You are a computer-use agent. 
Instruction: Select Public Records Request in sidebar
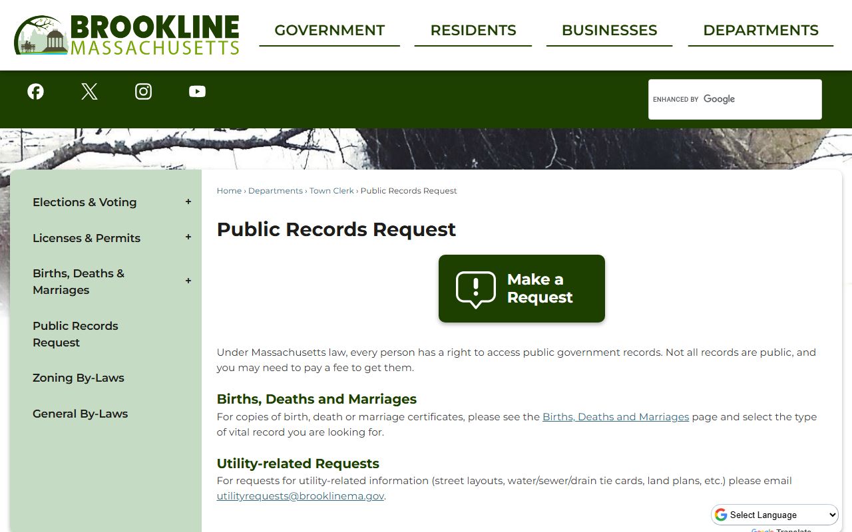click(75, 334)
